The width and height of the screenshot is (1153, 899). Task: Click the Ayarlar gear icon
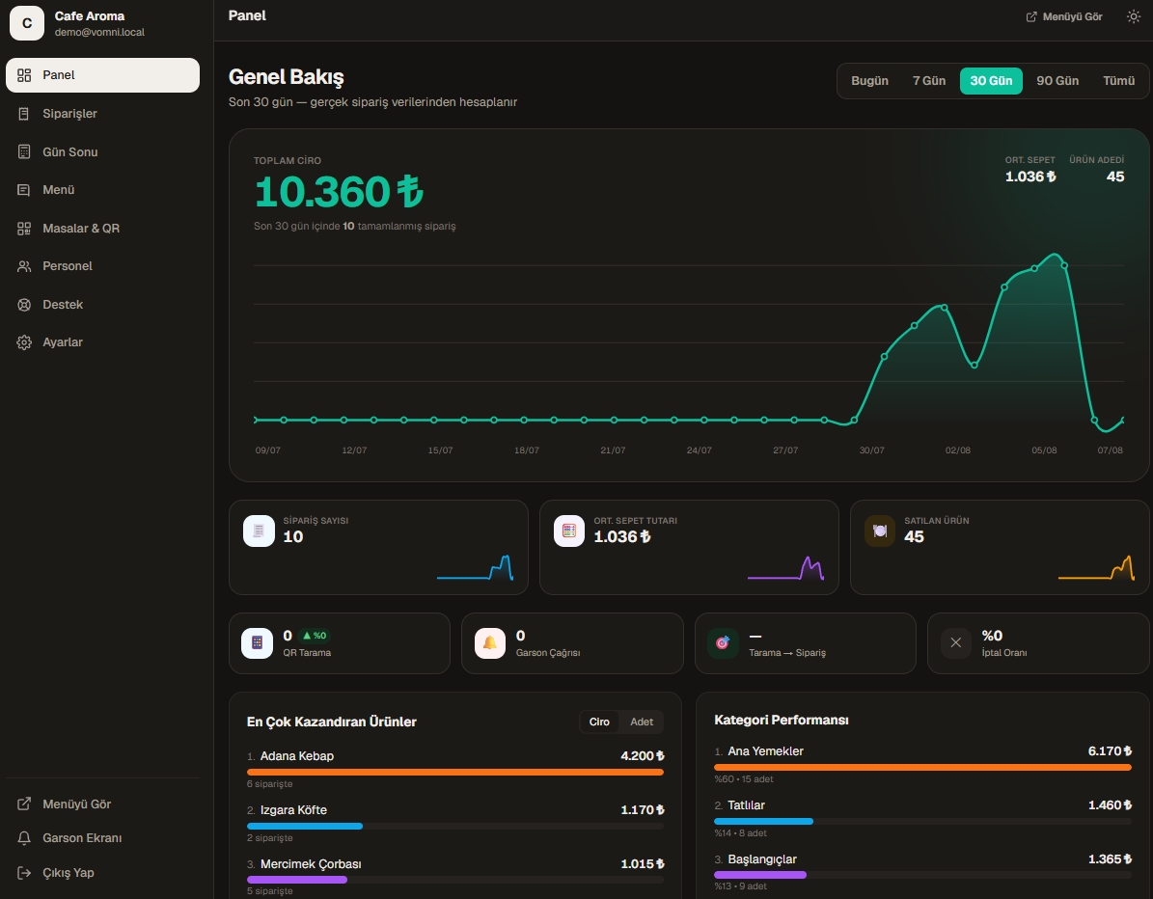point(24,342)
